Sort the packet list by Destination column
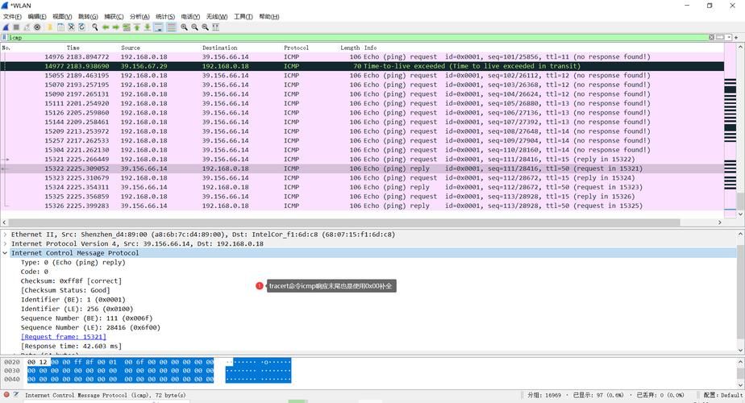The image size is (745, 403). [219, 48]
